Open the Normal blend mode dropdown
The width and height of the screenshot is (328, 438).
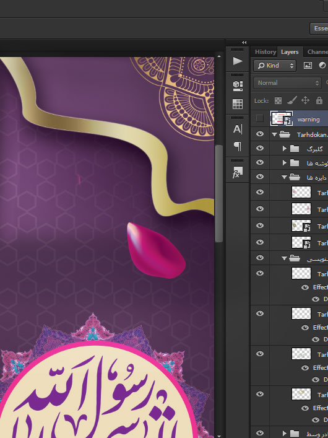point(287,83)
